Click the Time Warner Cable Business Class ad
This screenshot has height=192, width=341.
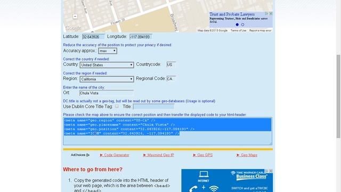point(227,180)
